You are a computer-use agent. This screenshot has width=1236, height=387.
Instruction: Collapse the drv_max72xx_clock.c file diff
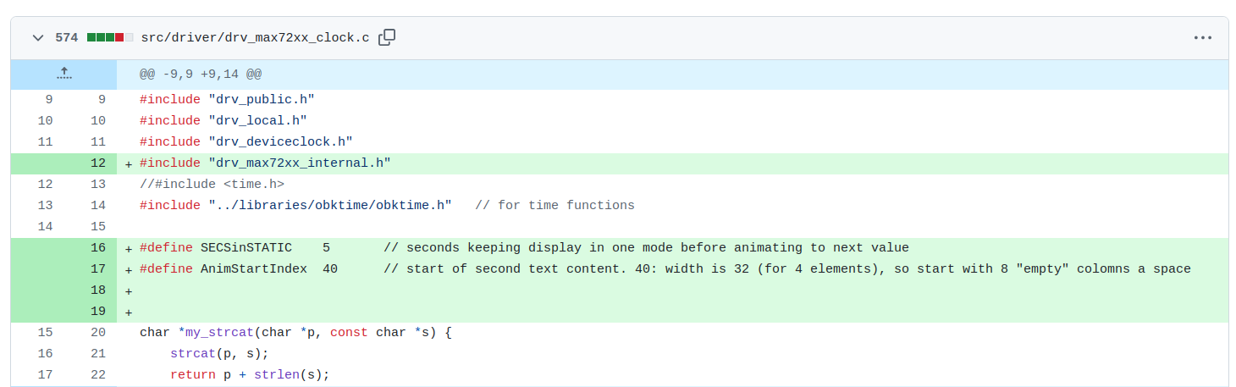point(37,38)
